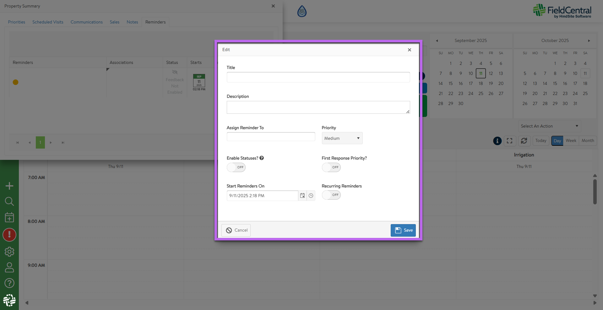The height and width of the screenshot is (310, 603).
Task: Switch on Recurring Reminders
Action: pyautogui.click(x=331, y=195)
